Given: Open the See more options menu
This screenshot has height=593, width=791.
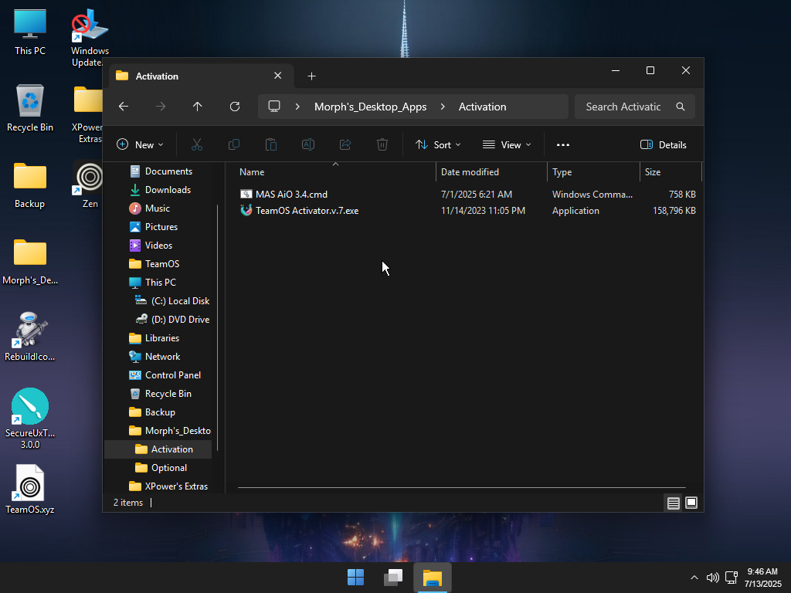Looking at the screenshot, I should (x=563, y=144).
